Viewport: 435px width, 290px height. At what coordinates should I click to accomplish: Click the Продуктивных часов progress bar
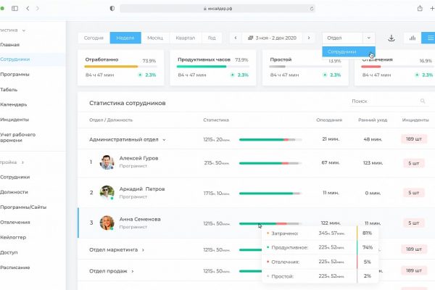pyautogui.click(x=212, y=67)
